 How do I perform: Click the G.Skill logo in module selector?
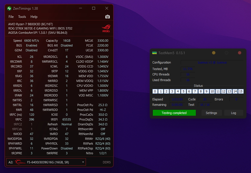tap(20, 162)
